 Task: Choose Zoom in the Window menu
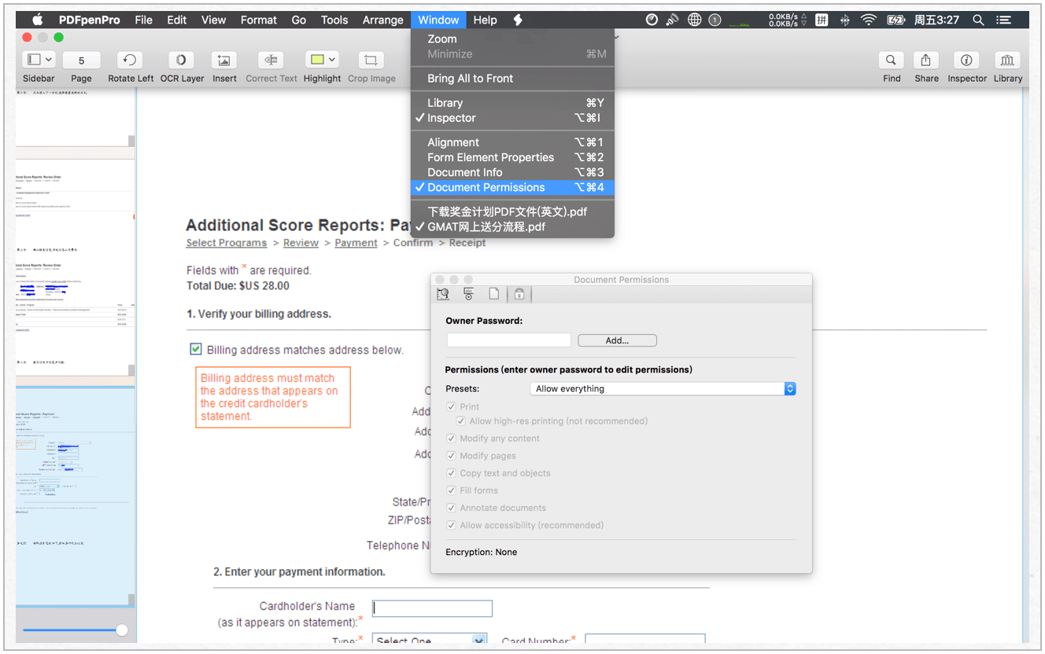point(512,39)
